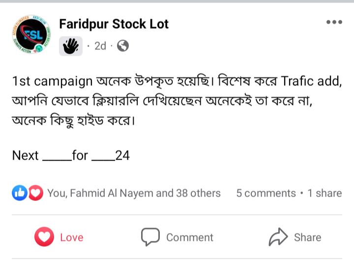The image size is (354, 266).
Task: Open the Faridpur Stock Lot page name
Action: tap(114, 24)
